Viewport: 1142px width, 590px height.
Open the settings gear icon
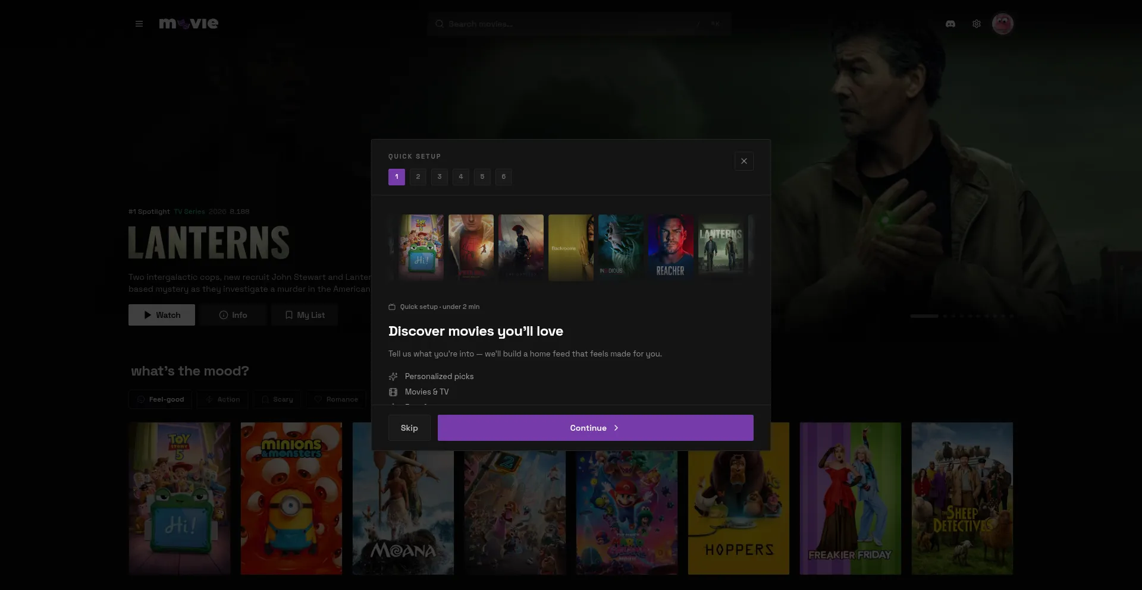coord(977,24)
